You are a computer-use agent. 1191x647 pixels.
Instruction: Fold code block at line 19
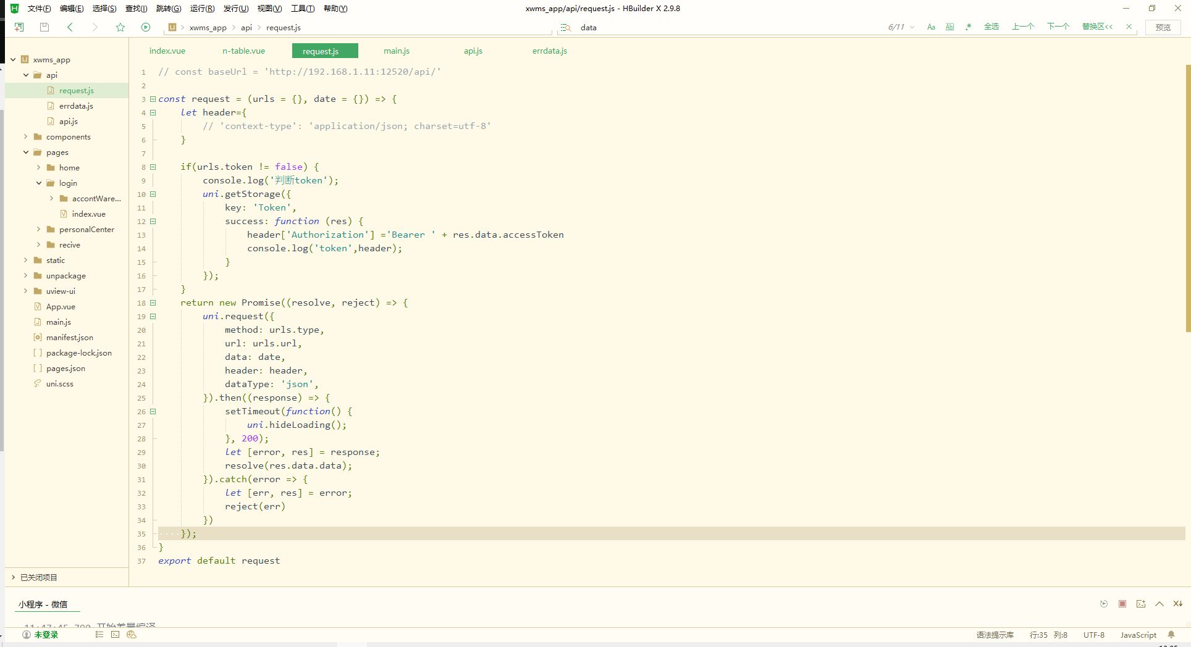[x=153, y=316]
